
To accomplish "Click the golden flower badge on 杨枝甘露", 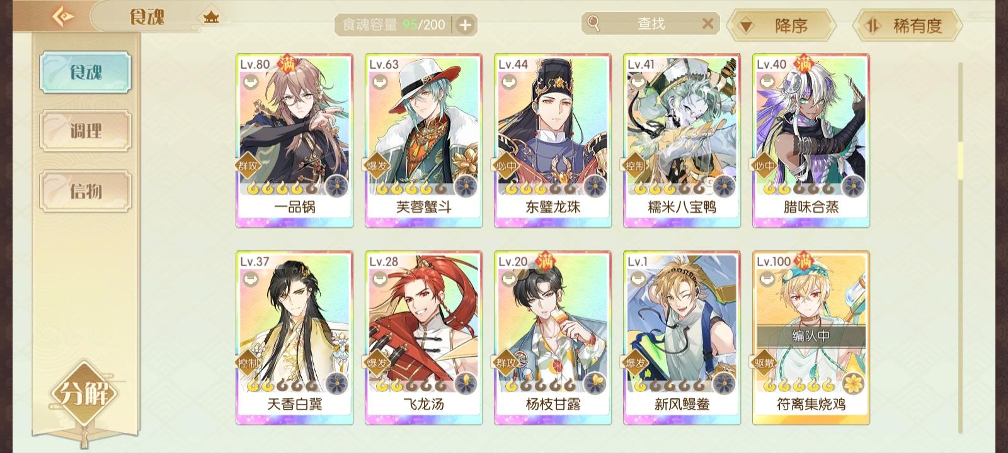I will [595, 383].
